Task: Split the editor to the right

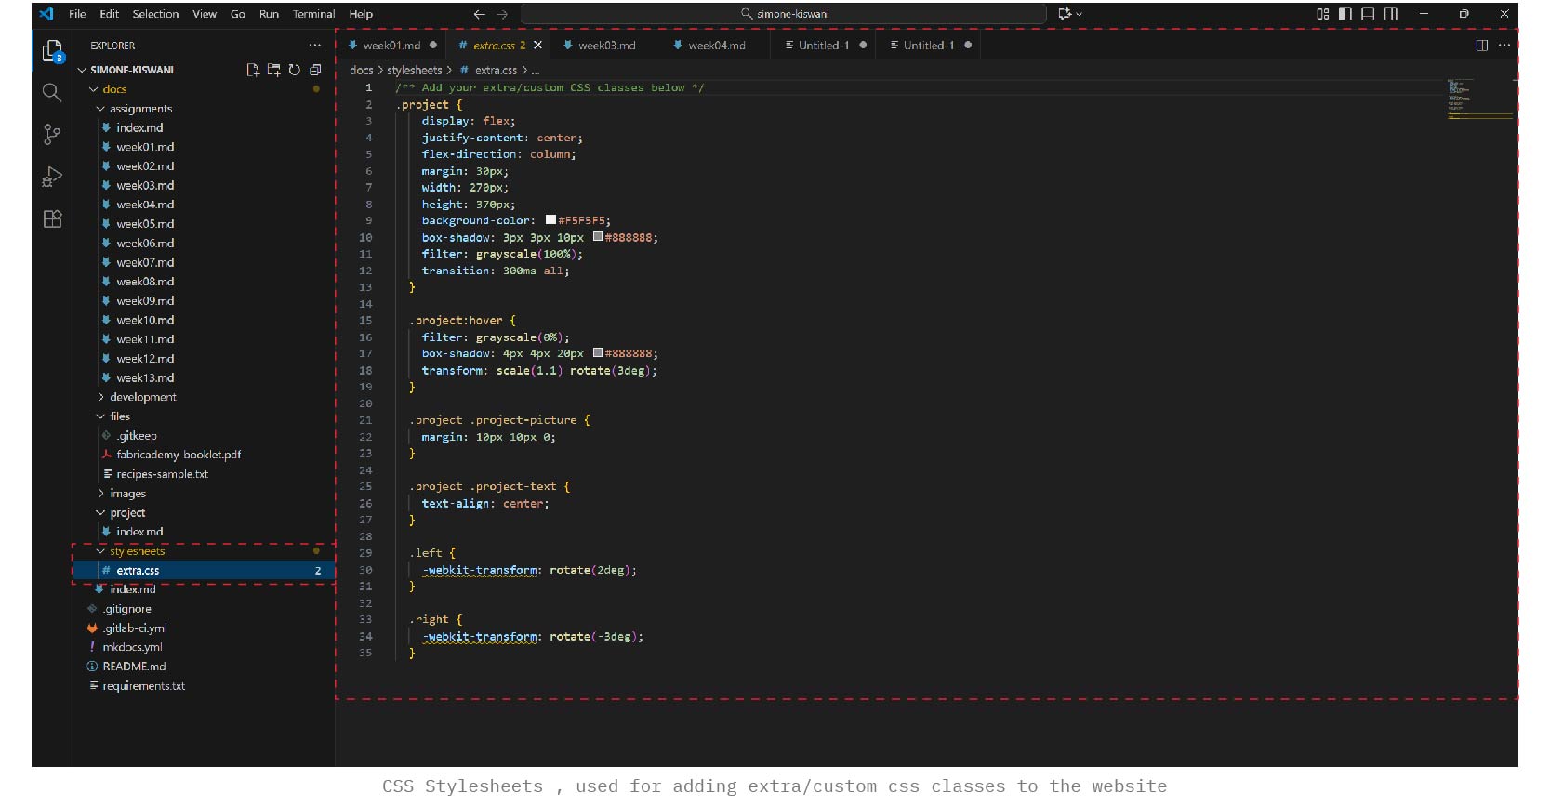Action: point(1481,45)
